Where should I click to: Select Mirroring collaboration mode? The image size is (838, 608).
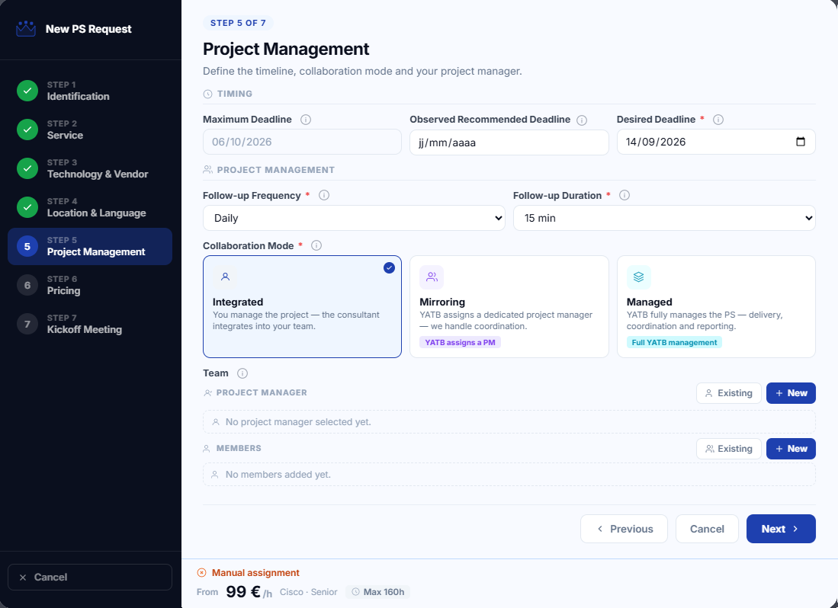pos(509,306)
